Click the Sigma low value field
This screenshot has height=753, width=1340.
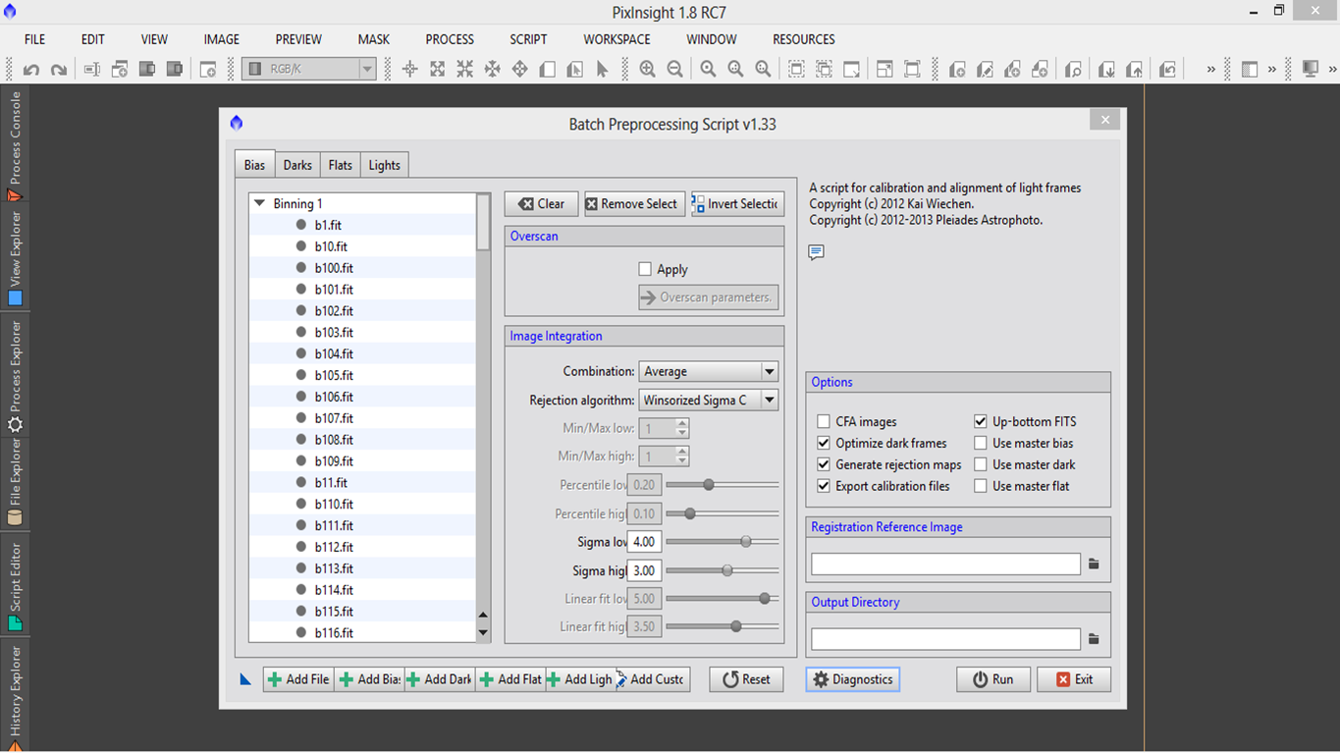tap(644, 541)
